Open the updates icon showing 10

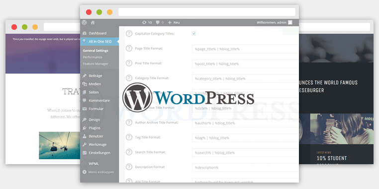pyautogui.click(x=147, y=22)
